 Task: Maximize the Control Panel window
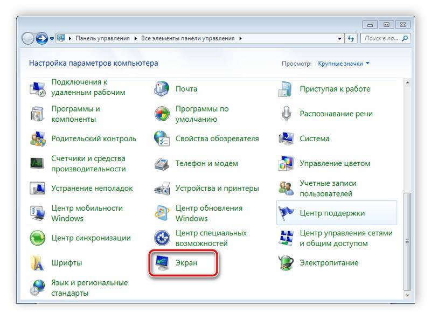(386, 25)
